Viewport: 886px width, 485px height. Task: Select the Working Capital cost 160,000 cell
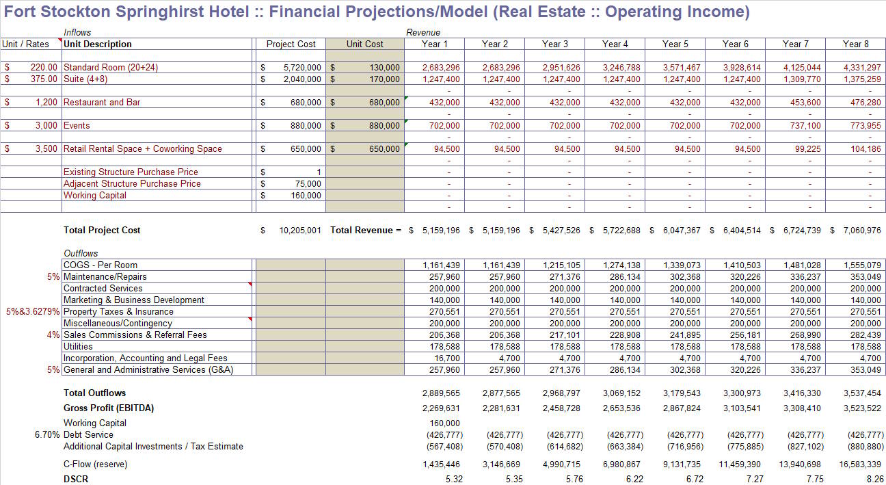point(304,196)
